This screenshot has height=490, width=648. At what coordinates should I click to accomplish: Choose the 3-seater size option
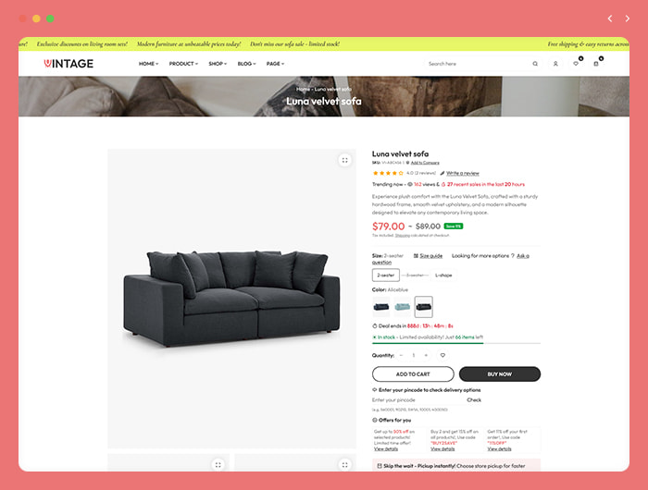pos(415,275)
